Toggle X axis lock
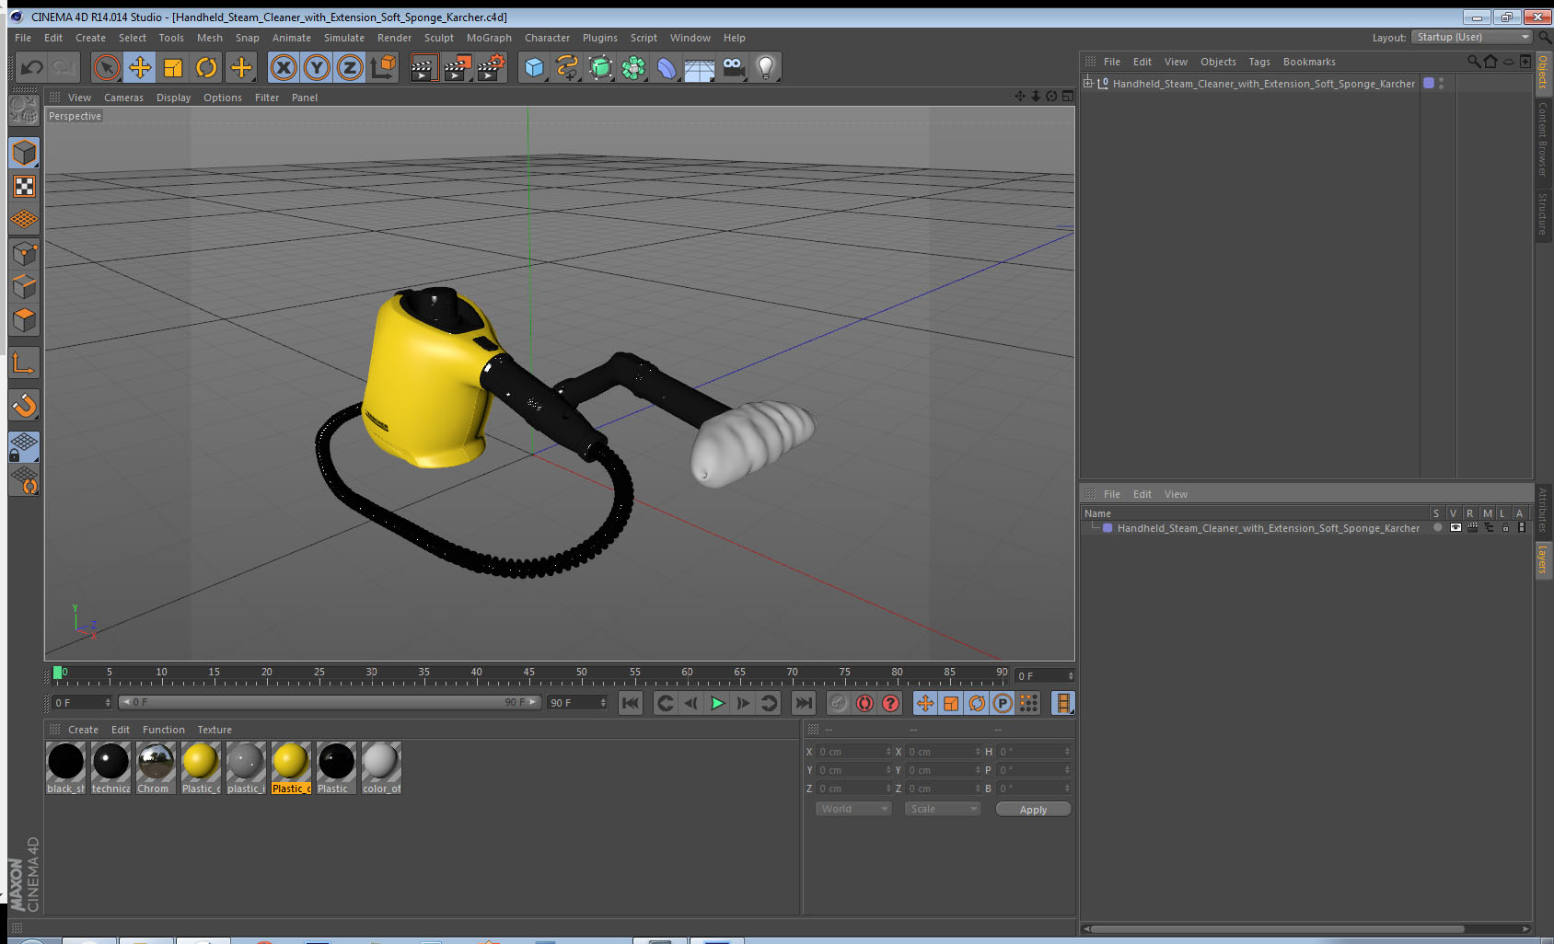The height and width of the screenshot is (944, 1554). click(x=284, y=67)
